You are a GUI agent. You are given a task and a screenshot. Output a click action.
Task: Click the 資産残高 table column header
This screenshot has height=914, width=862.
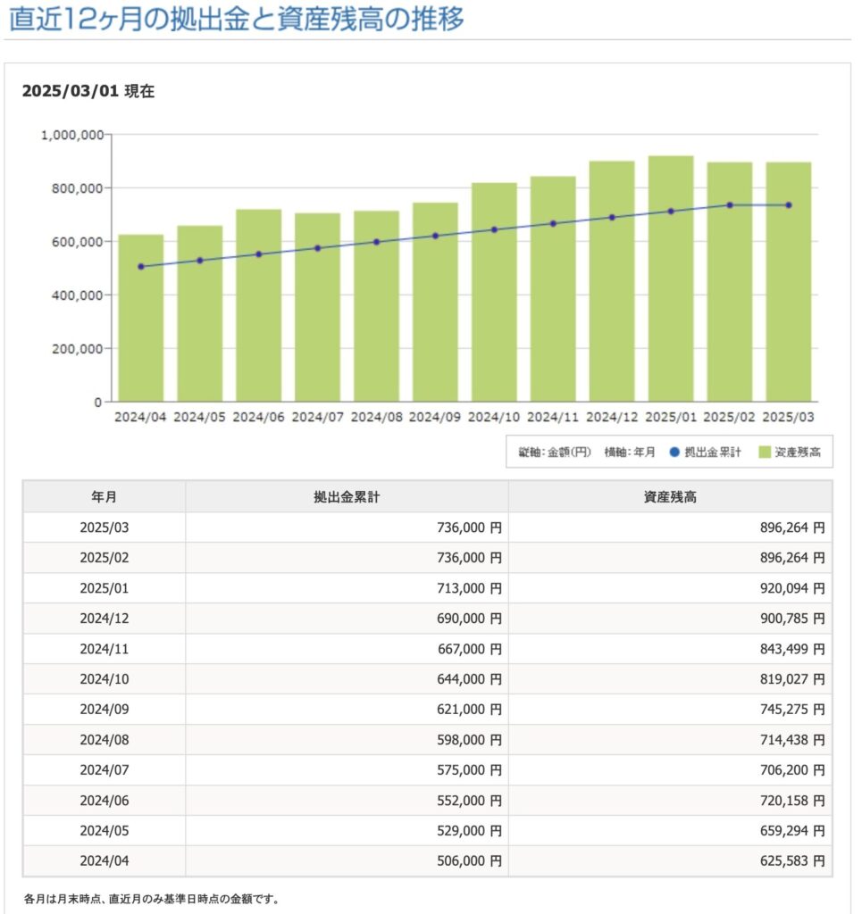[x=670, y=497]
